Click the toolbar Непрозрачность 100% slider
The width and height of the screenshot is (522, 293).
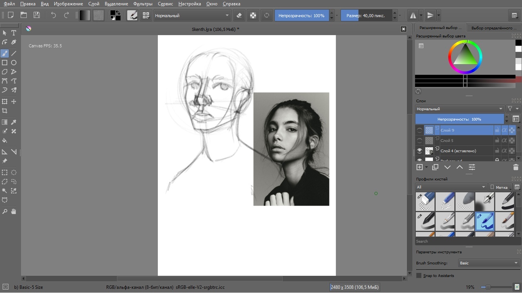point(302,15)
